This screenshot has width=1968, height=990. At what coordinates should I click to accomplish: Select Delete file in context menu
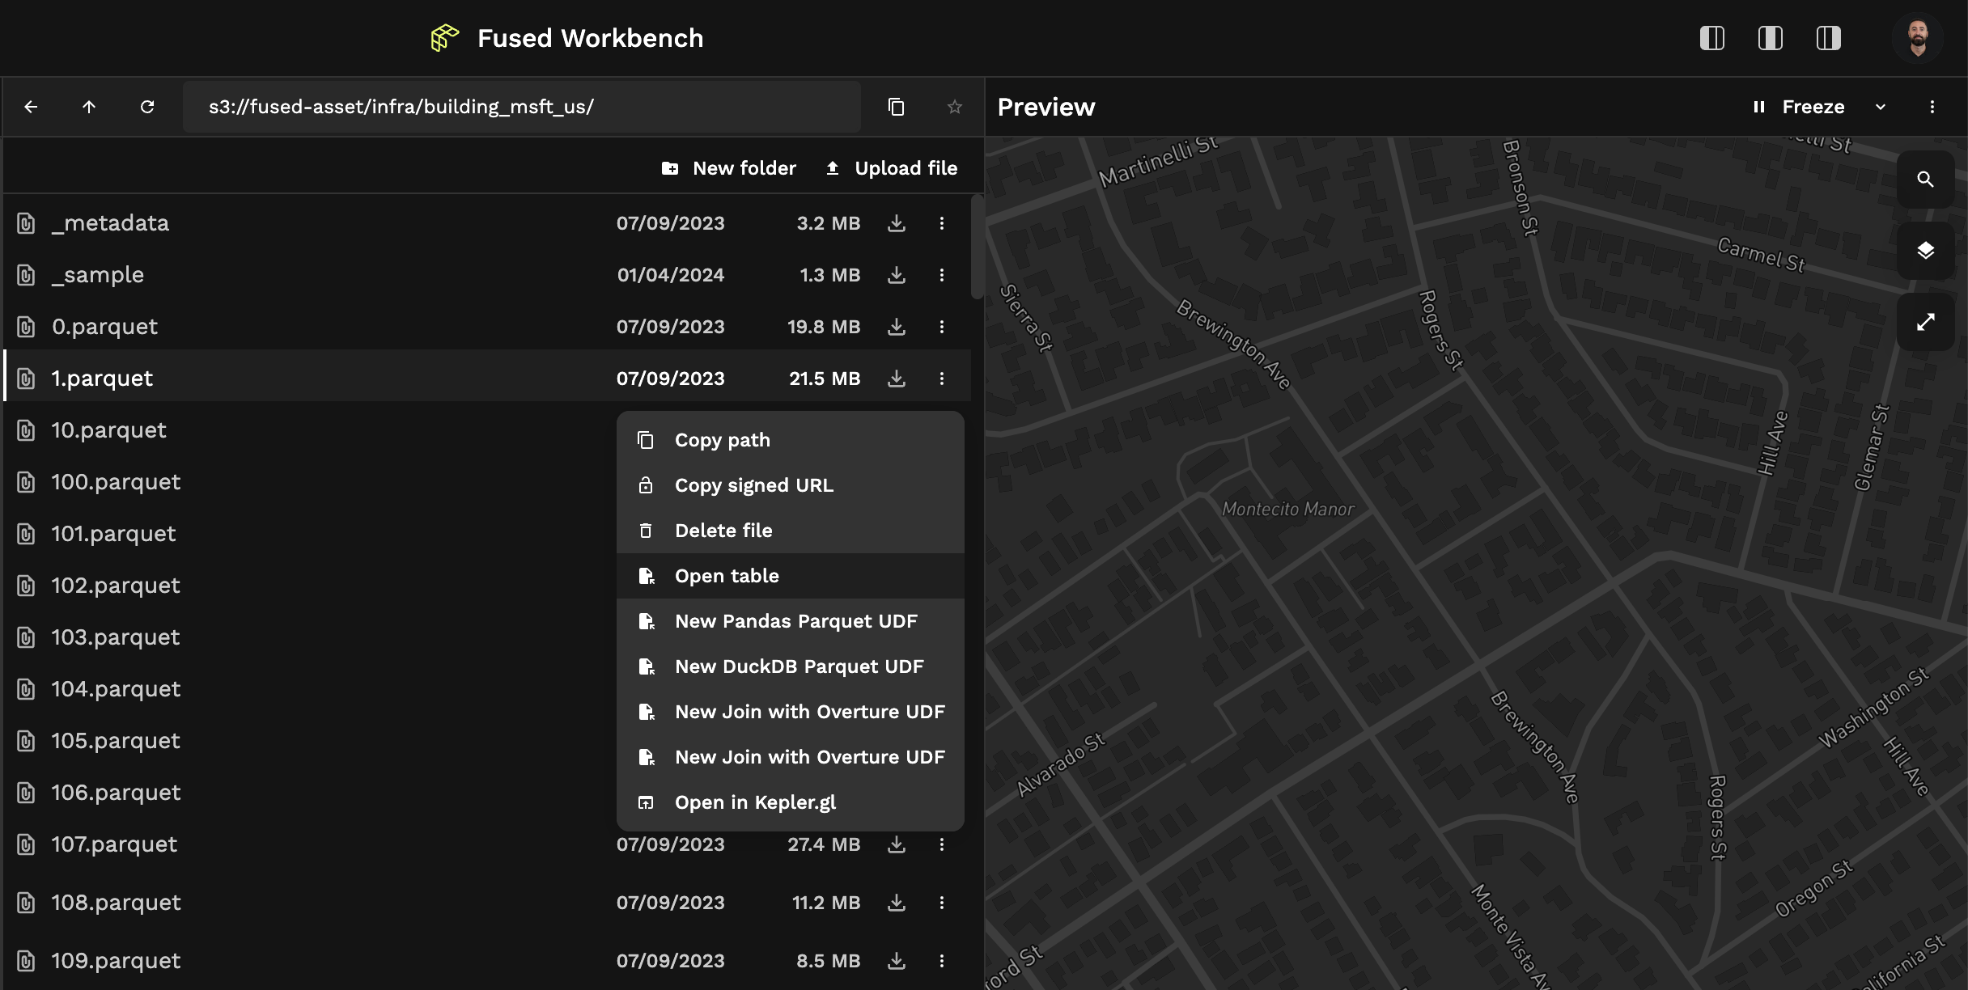791,531
